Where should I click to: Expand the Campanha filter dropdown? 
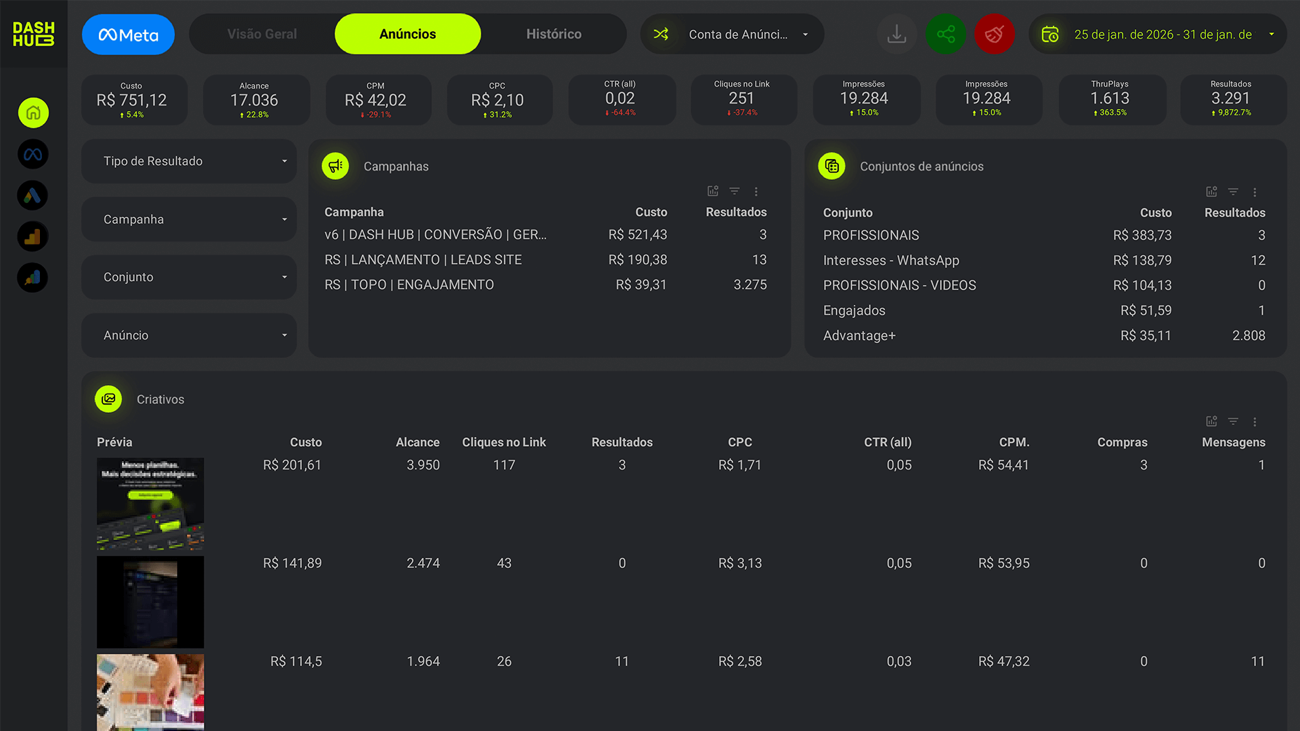click(189, 219)
